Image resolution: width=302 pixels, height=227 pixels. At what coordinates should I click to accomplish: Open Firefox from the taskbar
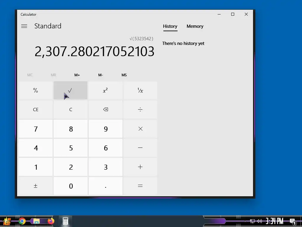[51, 221]
